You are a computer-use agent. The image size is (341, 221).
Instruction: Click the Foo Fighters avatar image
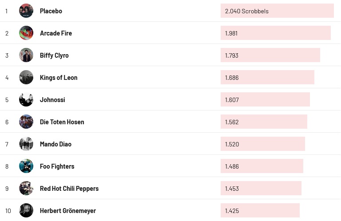(26, 166)
